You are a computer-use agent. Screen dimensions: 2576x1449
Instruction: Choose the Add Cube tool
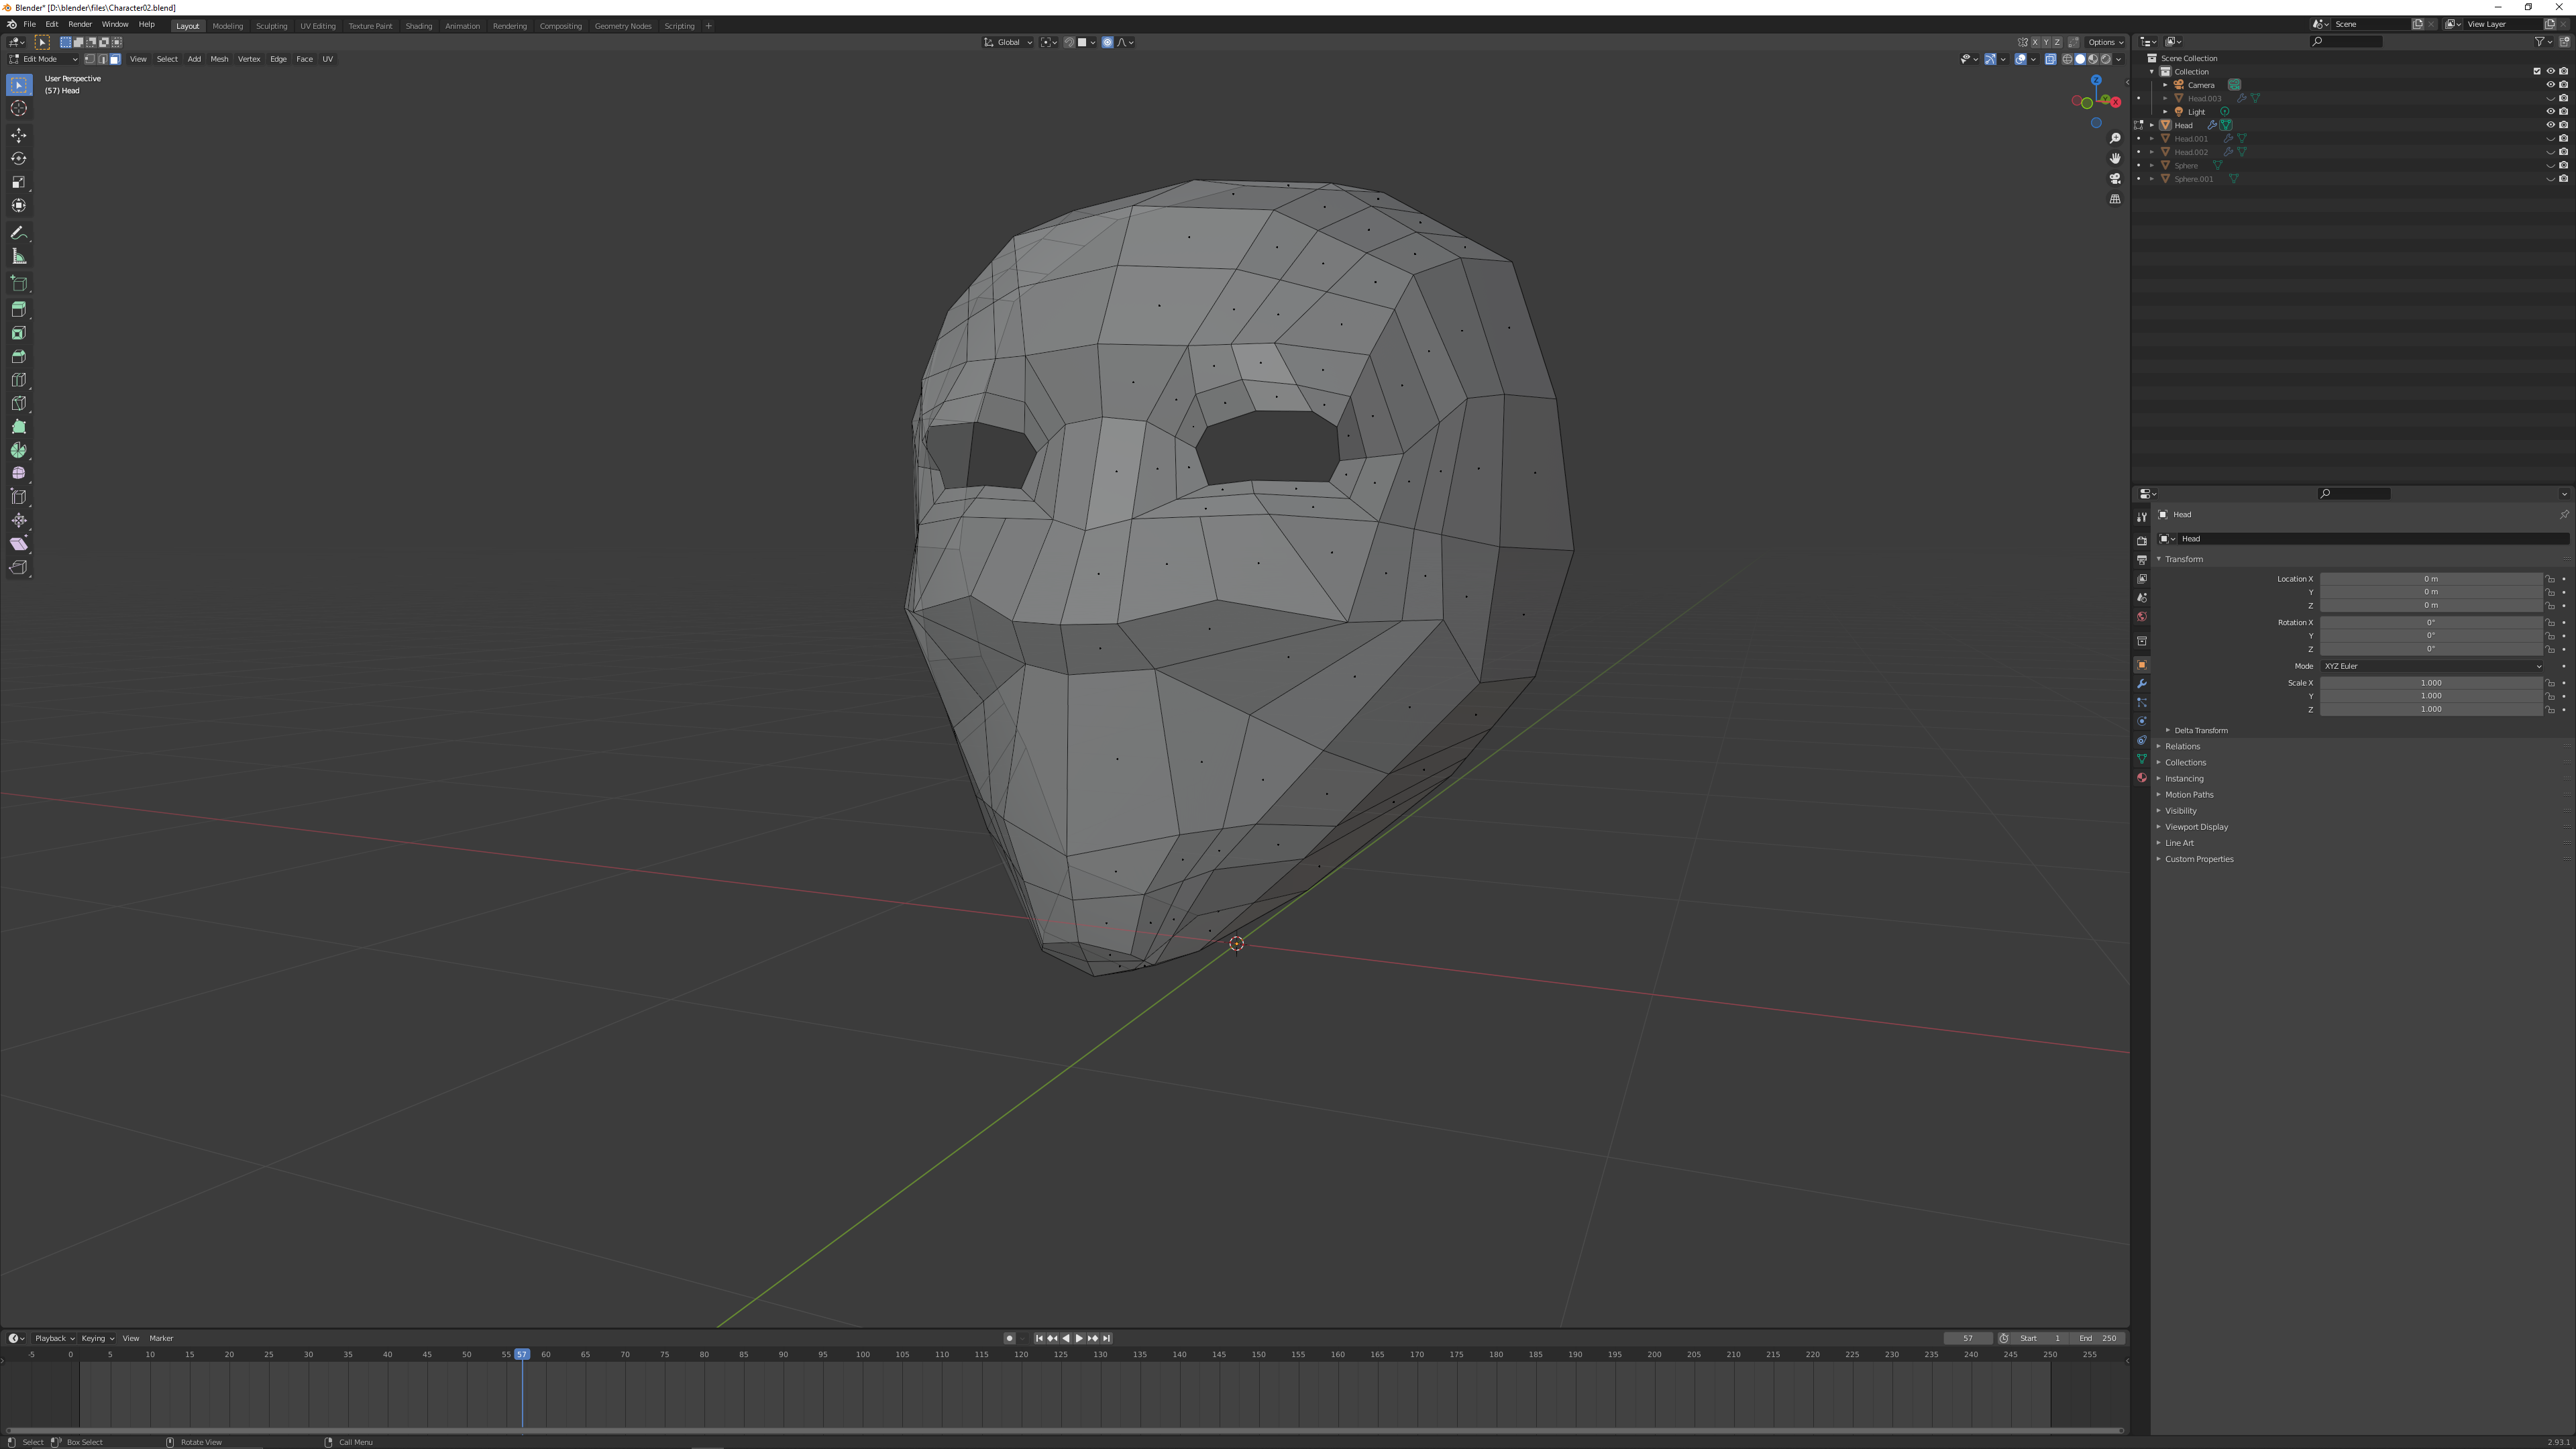[x=19, y=284]
